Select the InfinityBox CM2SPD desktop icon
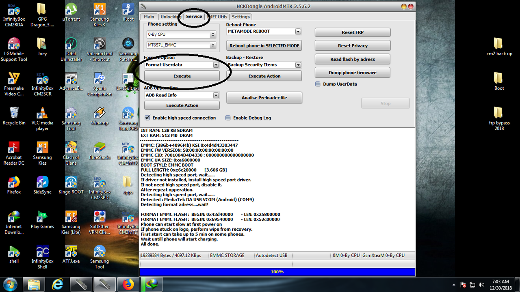Image resolution: width=520 pixels, height=292 pixels. pyautogui.click(x=100, y=188)
